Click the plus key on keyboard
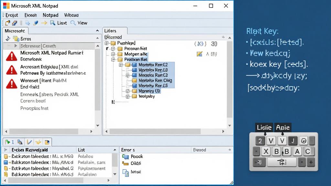Image resolution: width=331 pixels, height=186 pixels. point(311,162)
